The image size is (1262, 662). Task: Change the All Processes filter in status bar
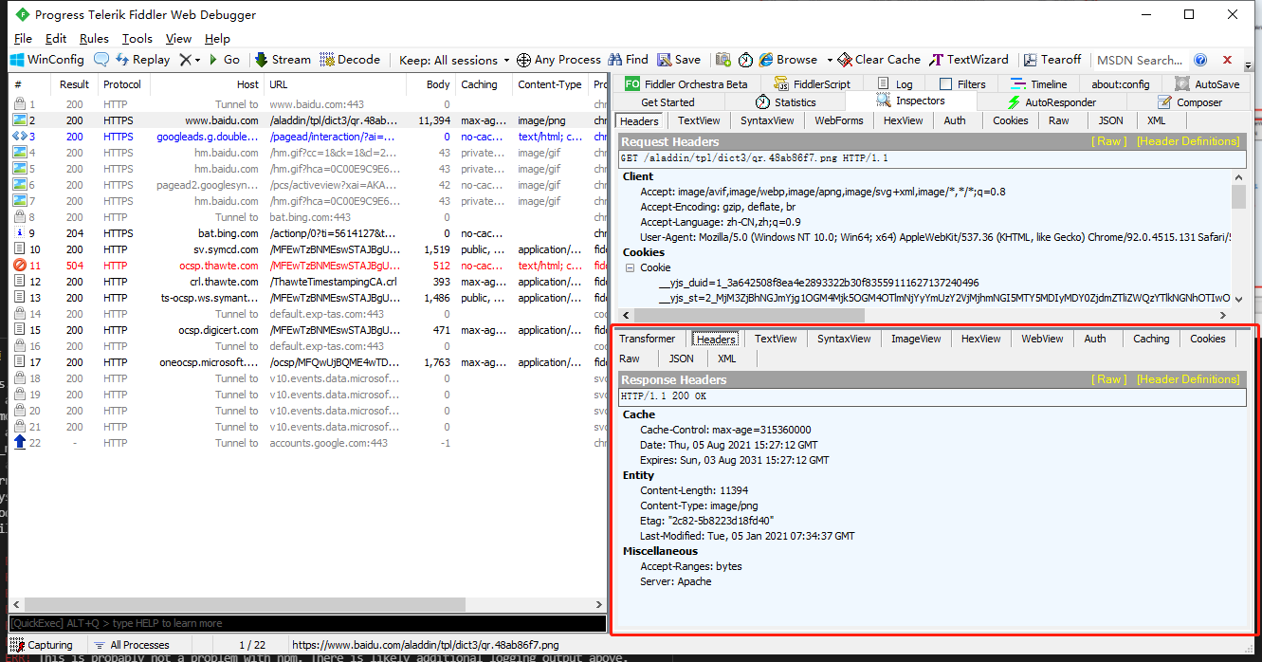click(133, 645)
